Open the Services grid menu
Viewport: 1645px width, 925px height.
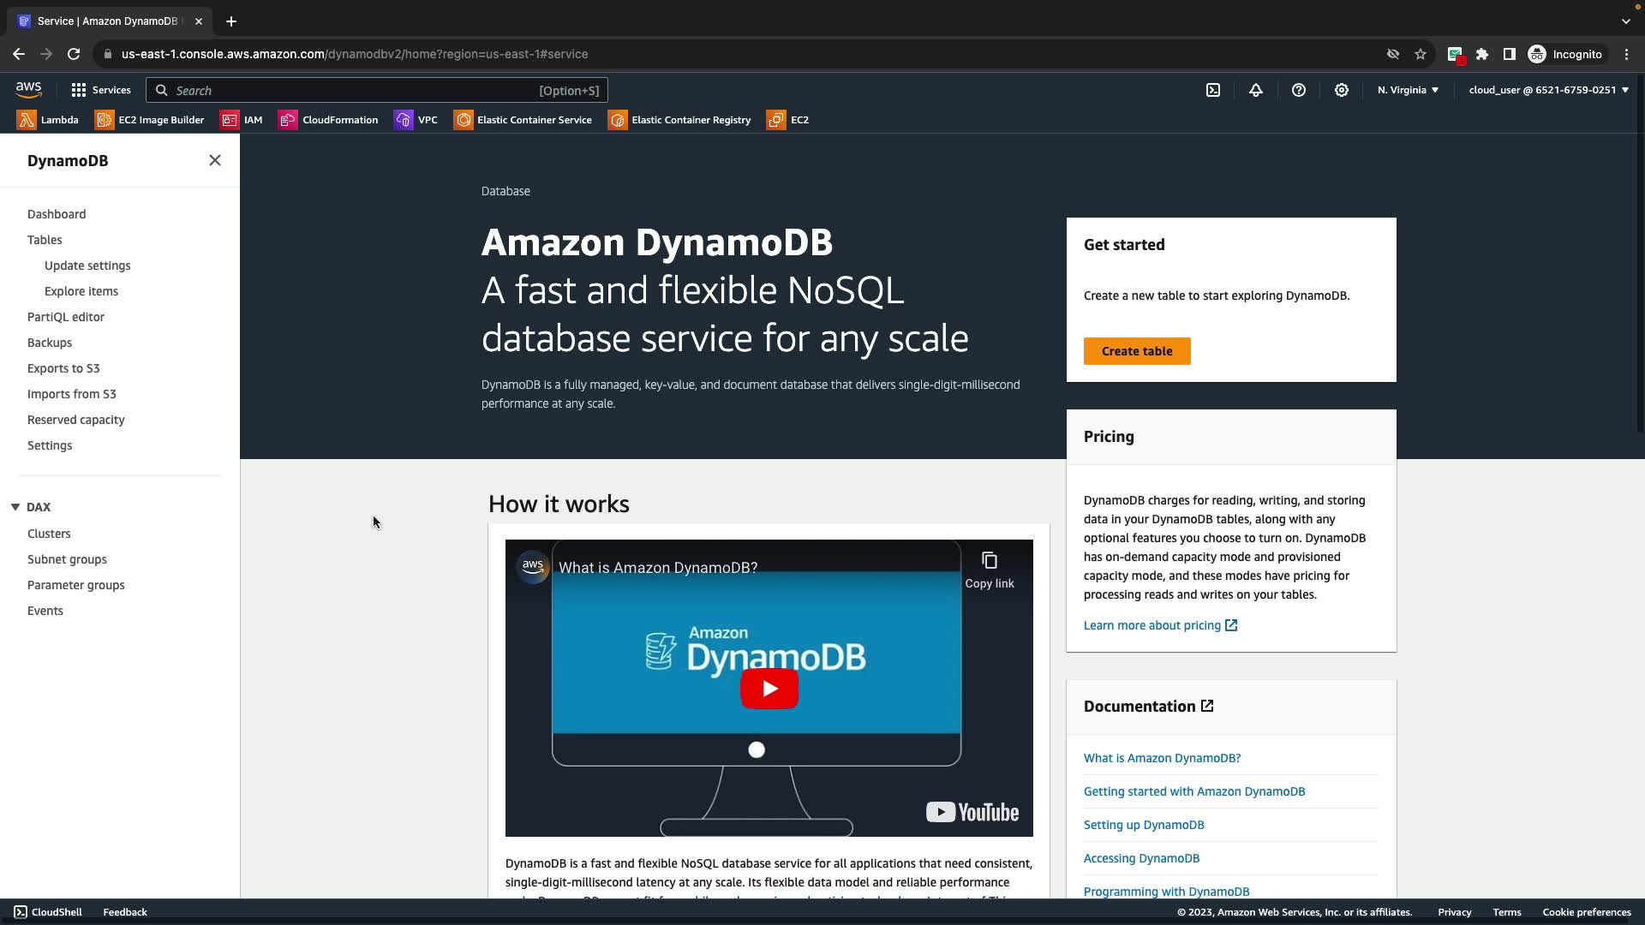tap(100, 90)
